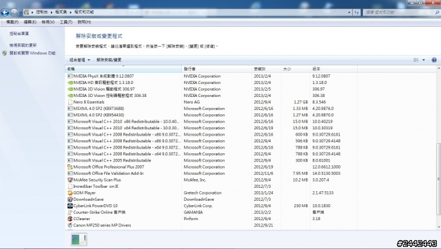441x249 pixels.
Task: Select the DownloadnSave icon
Action: (x=70, y=199)
